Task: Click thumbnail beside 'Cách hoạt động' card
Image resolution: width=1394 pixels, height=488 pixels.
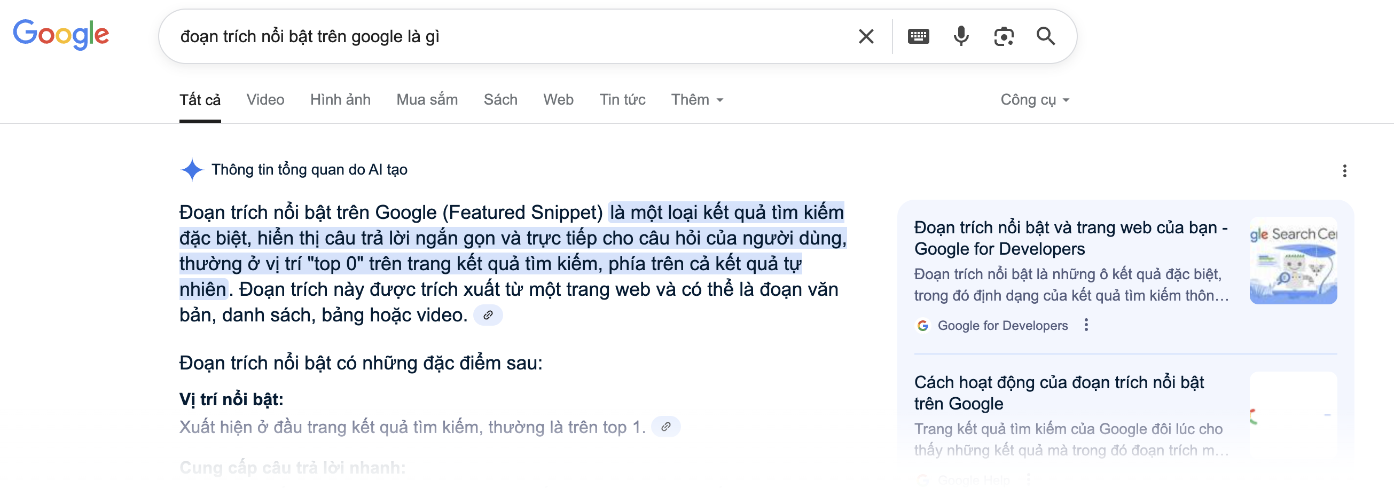Action: pyautogui.click(x=1293, y=415)
